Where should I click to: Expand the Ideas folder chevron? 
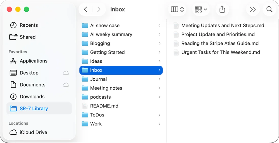160,61
